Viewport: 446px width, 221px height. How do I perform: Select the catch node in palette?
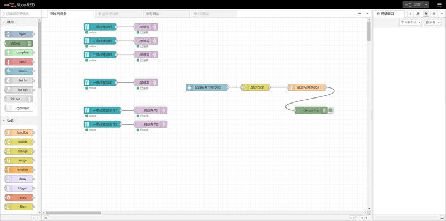[19, 62]
